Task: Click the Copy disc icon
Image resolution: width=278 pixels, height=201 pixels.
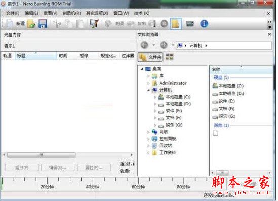Action: pos(131,24)
